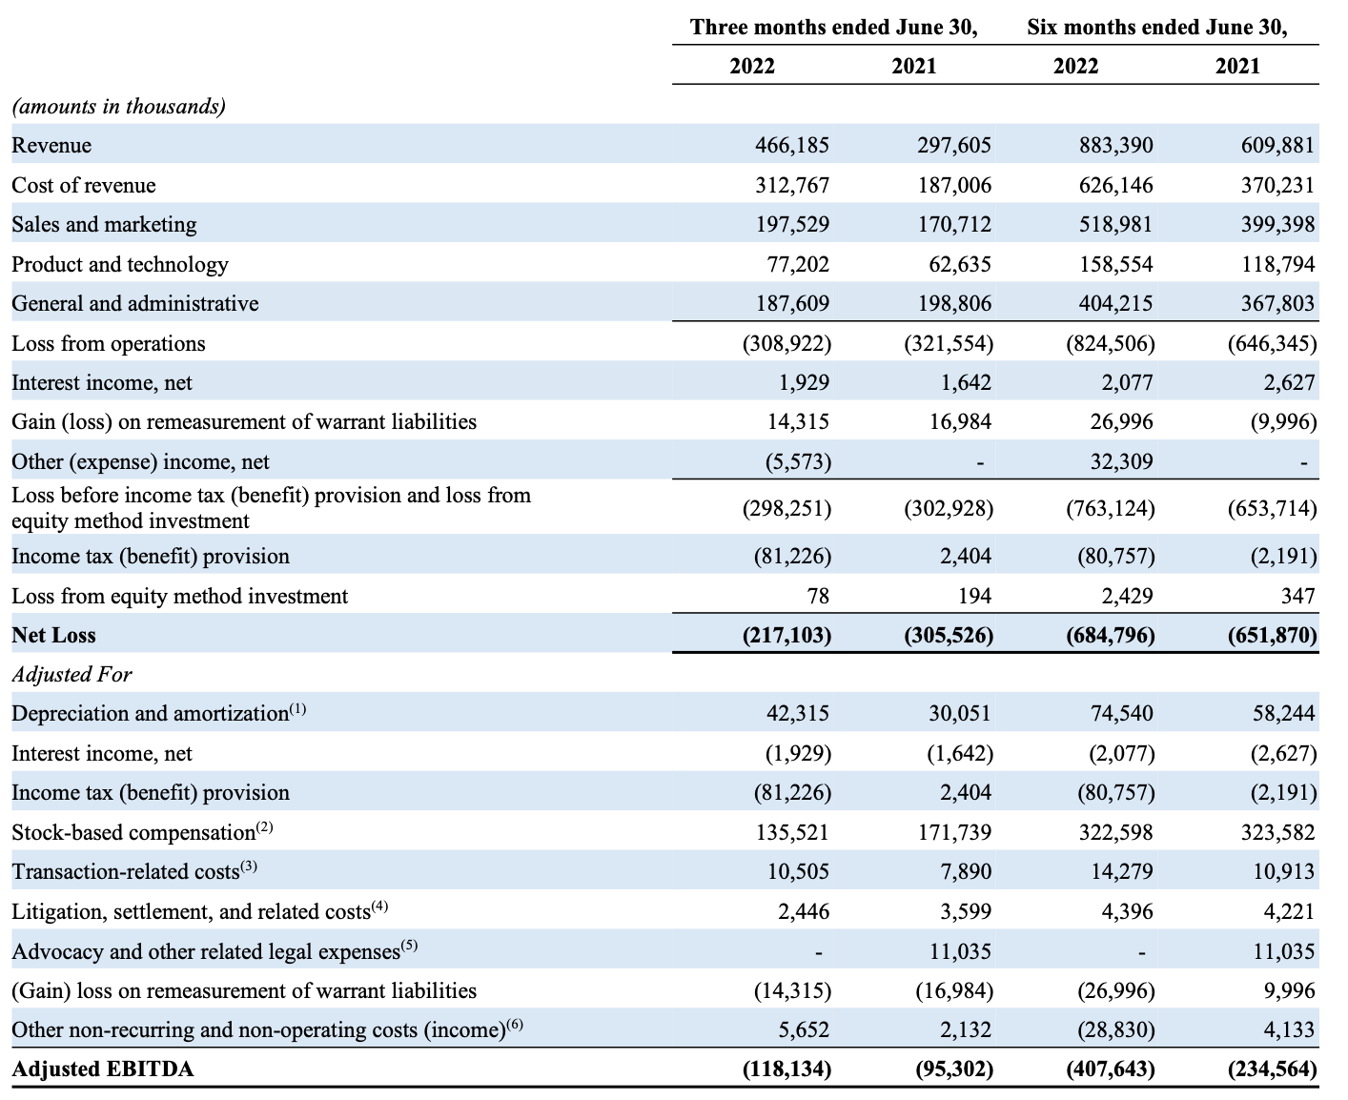1348x1100 pixels.
Task: Click the "Six months ended June 30," header
Action: point(1157,27)
